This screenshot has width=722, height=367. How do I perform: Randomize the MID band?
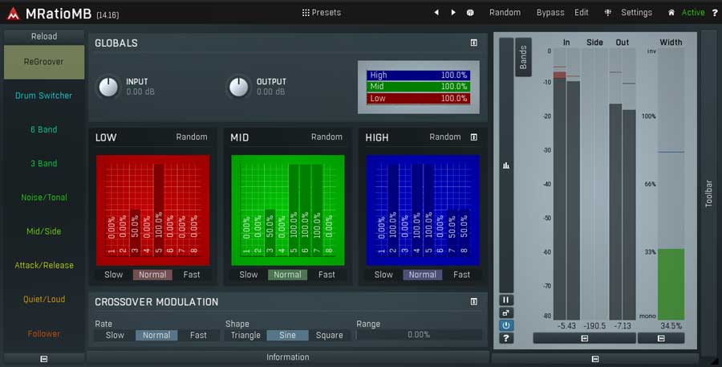(x=327, y=137)
